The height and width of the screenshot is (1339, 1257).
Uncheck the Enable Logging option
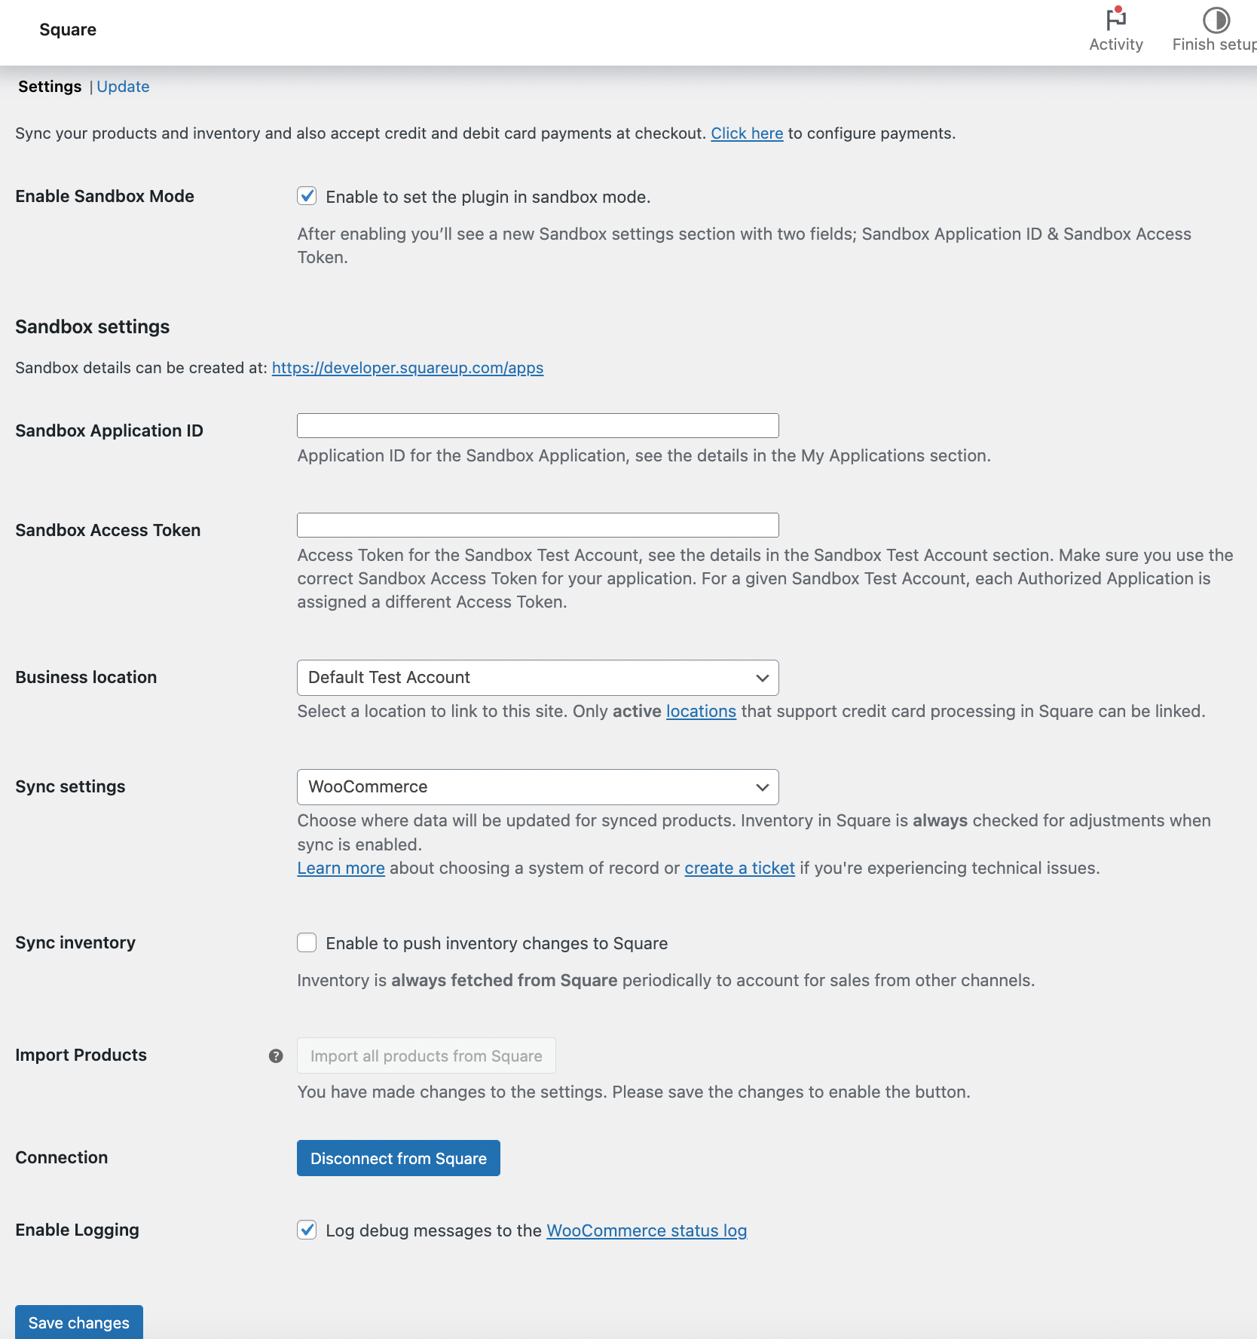pyautogui.click(x=307, y=1230)
